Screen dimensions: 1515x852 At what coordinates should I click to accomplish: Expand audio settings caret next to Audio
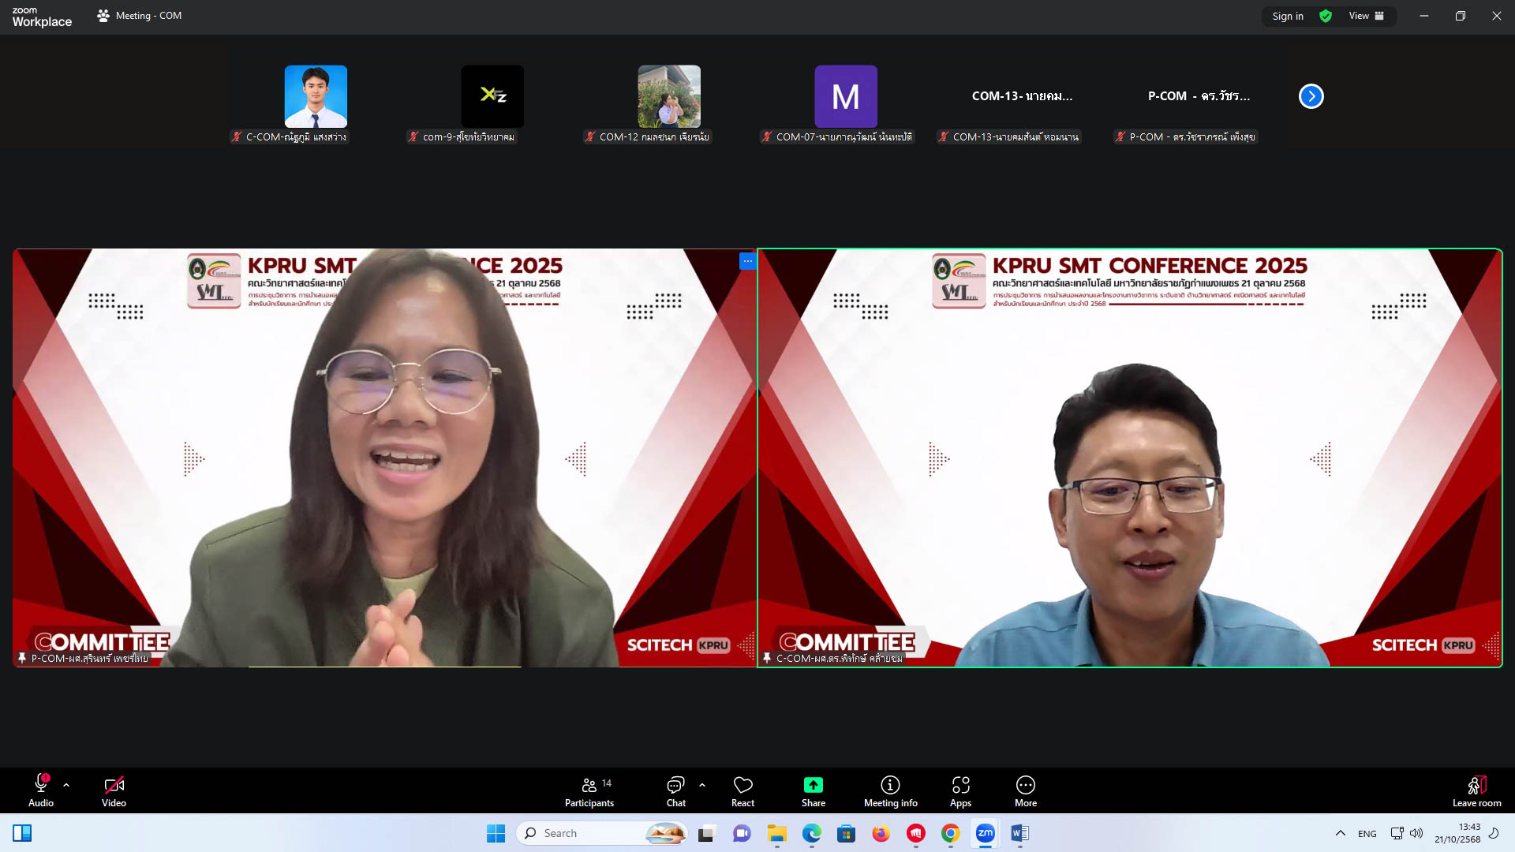tap(66, 785)
